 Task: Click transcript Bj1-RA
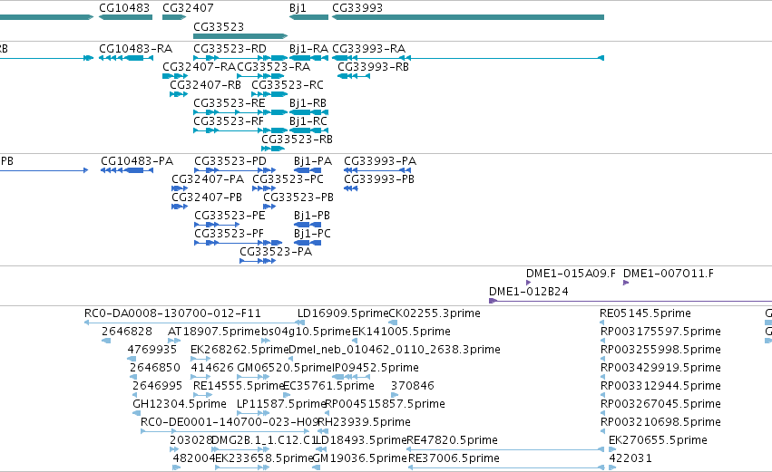(x=308, y=58)
